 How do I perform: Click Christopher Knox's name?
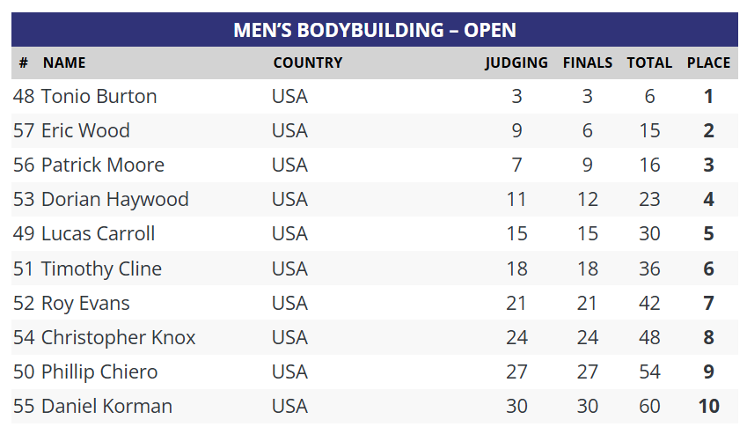(119, 337)
